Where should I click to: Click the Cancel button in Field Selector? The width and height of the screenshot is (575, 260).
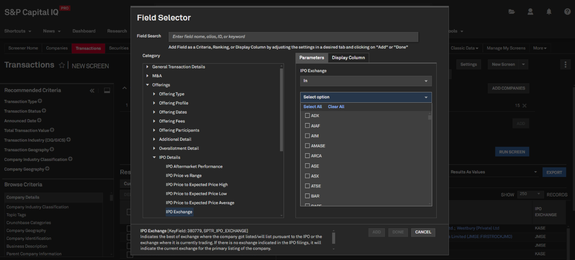(x=423, y=232)
